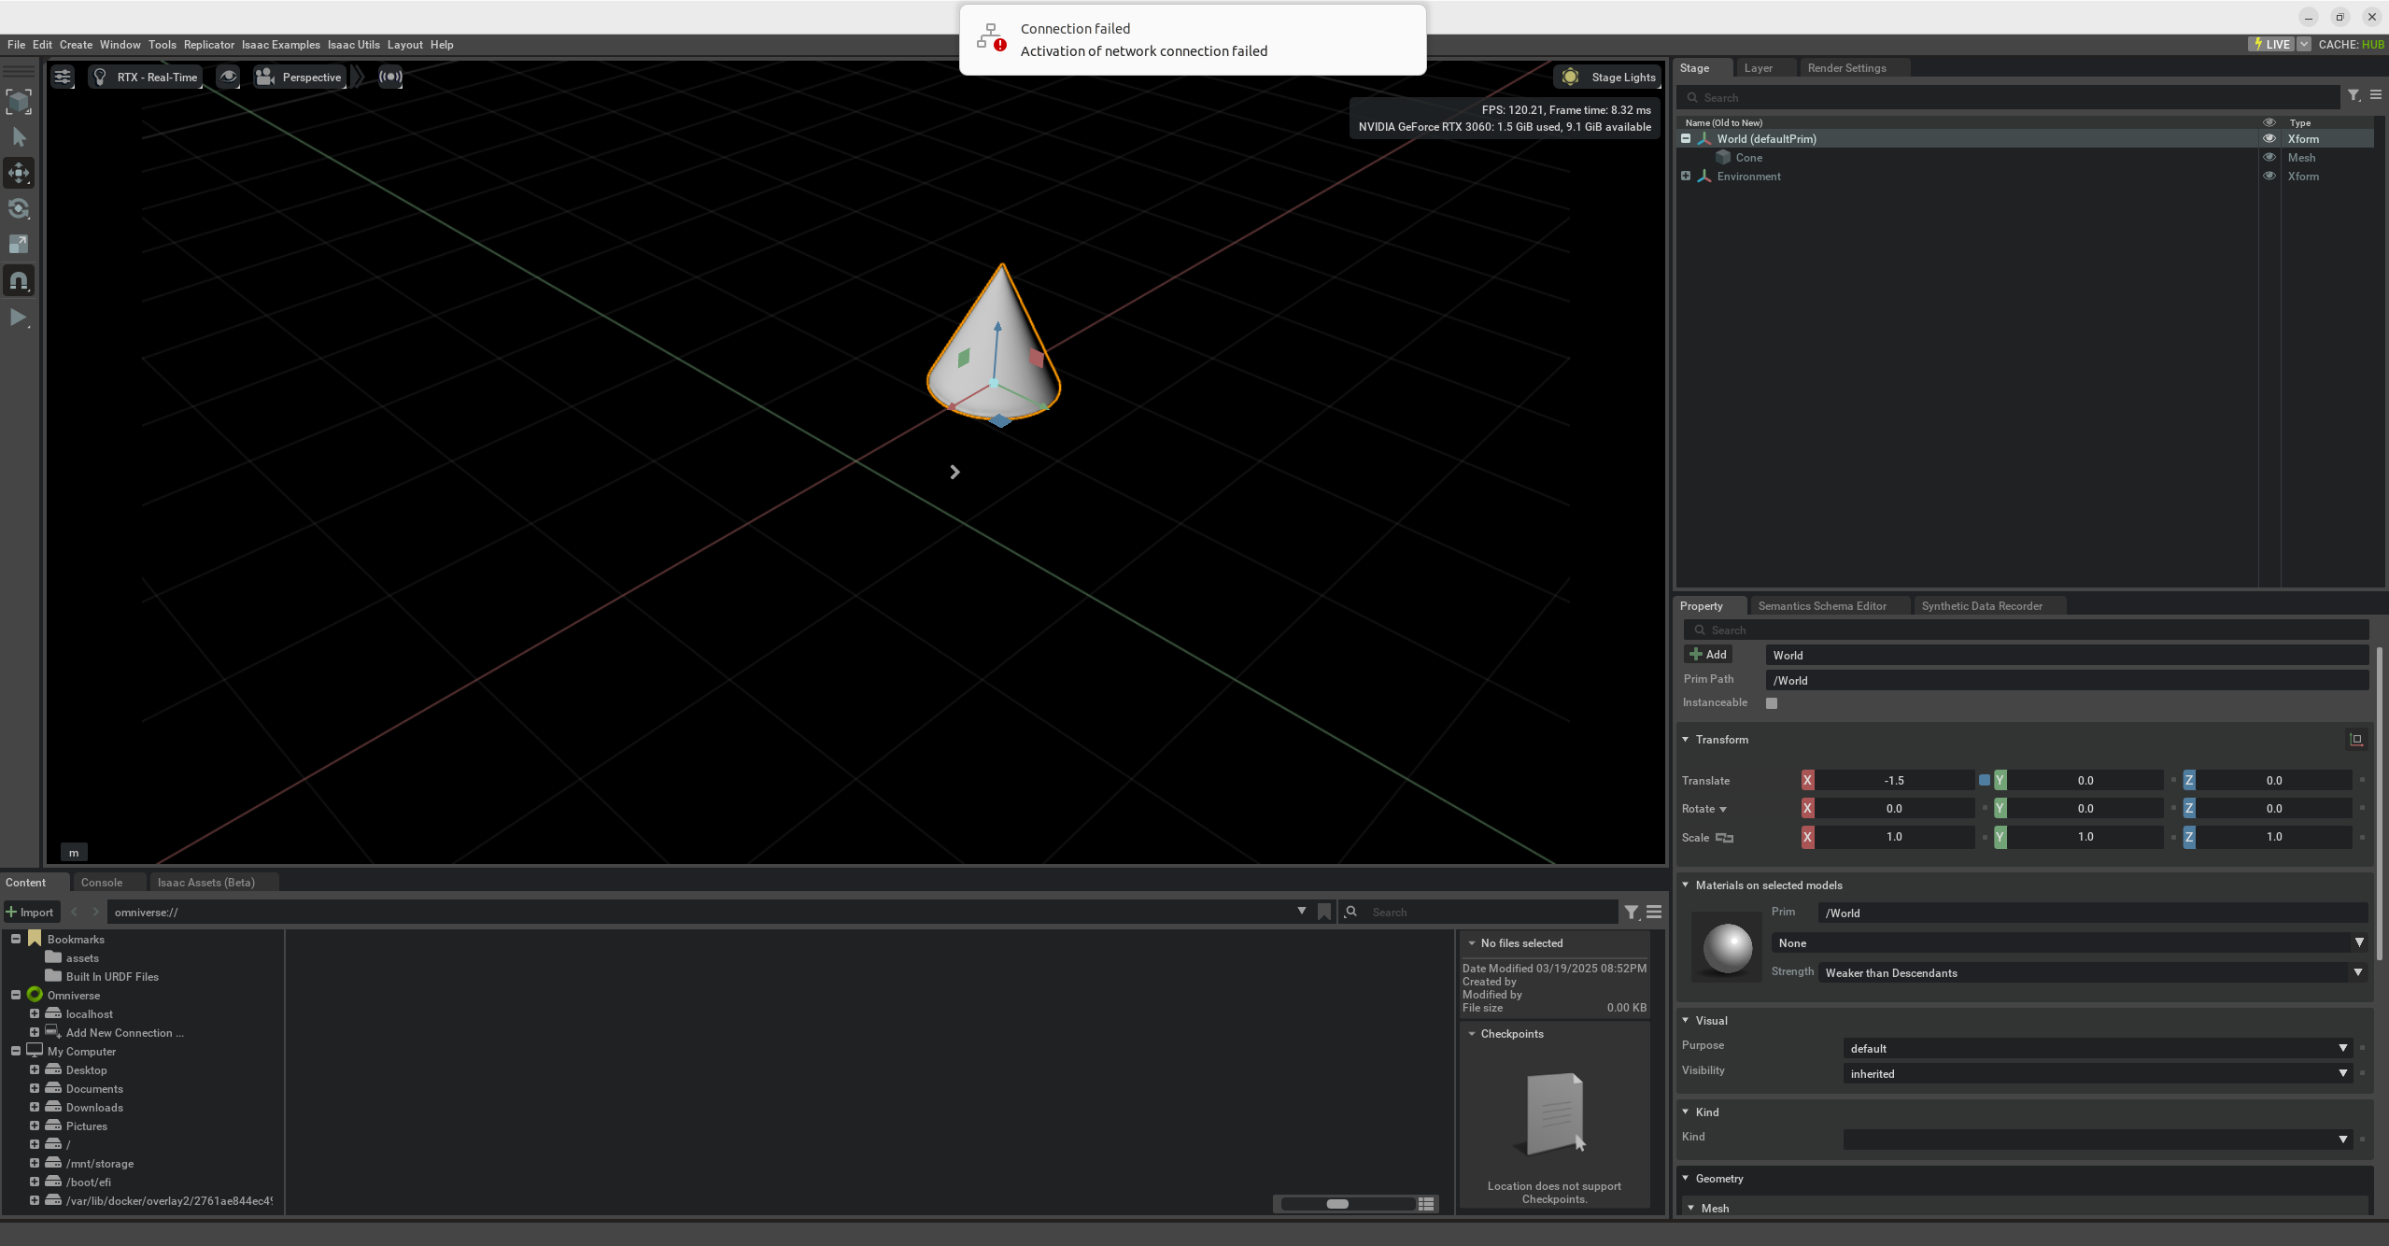Image resolution: width=2389 pixels, height=1246 pixels.
Task: Click the Translate X value field
Action: click(1894, 781)
